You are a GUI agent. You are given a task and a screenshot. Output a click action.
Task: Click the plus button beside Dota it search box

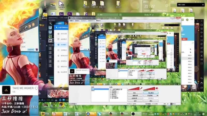click(120, 15)
